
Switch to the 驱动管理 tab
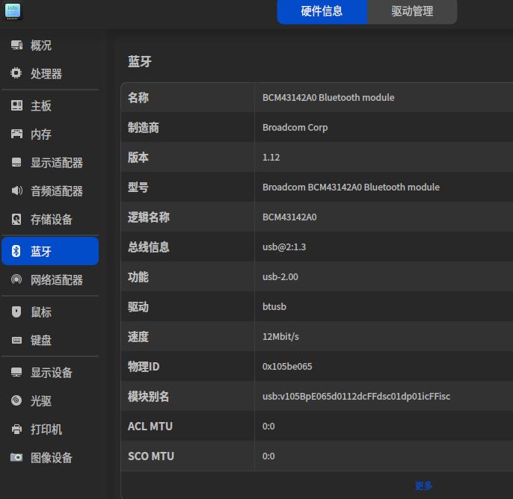412,11
